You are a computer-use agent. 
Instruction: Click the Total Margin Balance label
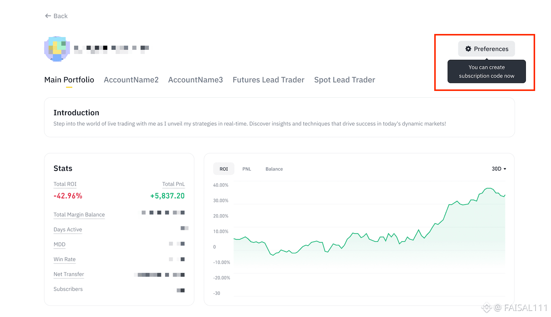[79, 215]
